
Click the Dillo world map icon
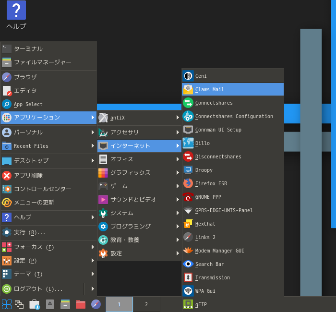click(x=188, y=143)
